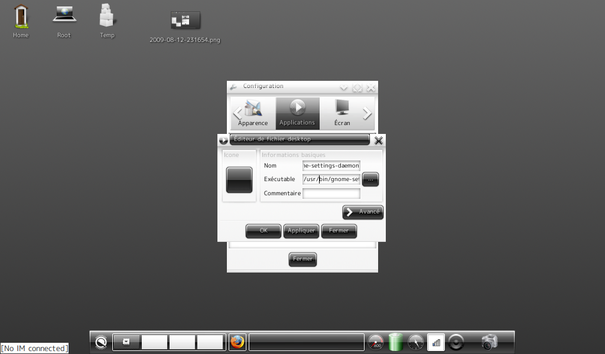The image size is (605, 354).
Task: Click the analog clock on the shelf
Action: point(416,342)
